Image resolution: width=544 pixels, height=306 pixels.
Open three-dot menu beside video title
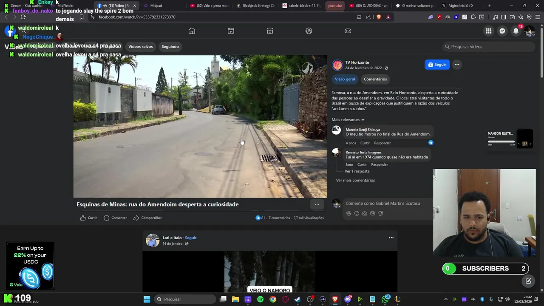tap(317, 204)
